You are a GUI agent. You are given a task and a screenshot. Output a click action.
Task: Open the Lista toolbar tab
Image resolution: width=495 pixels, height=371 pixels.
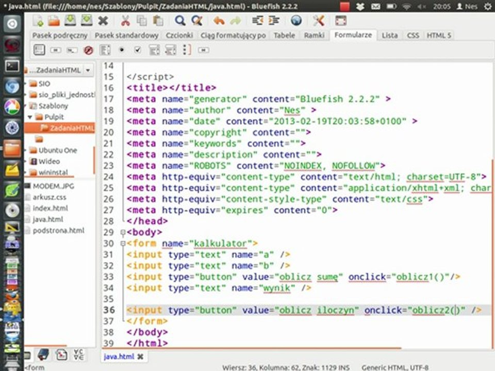(390, 36)
